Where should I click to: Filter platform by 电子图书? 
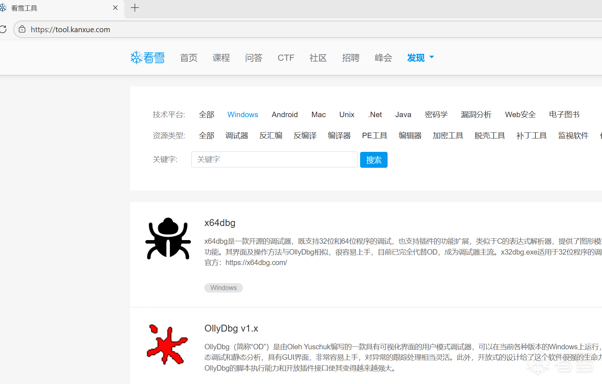pos(564,115)
